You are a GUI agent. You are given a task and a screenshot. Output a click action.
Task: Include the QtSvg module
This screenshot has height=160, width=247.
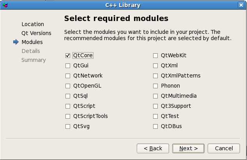tap(68, 127)
